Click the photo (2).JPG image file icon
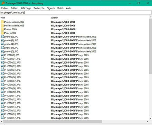 pos(2,37)
